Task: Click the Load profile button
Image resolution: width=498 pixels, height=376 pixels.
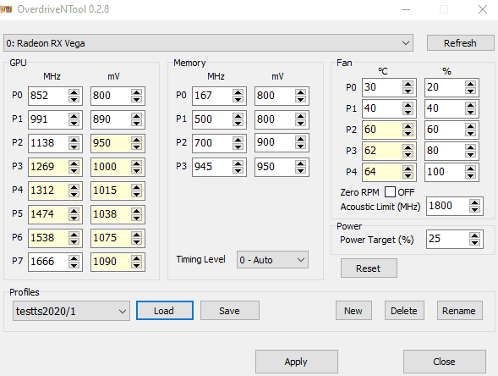Action: pyautogui.click(x=165, y=311)
